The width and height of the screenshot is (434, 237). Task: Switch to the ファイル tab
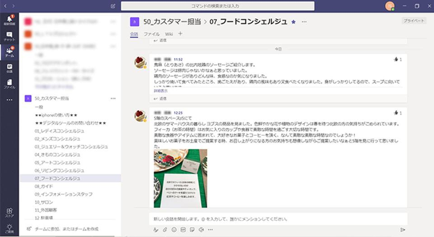point(151,34)
